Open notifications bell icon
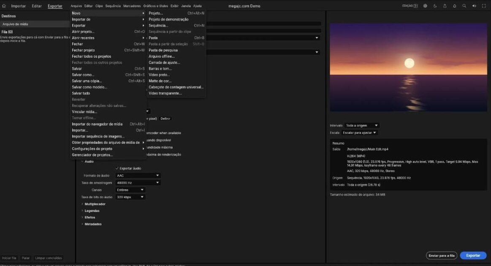Viewport: 491px width, 266px height. pos(454,6)
